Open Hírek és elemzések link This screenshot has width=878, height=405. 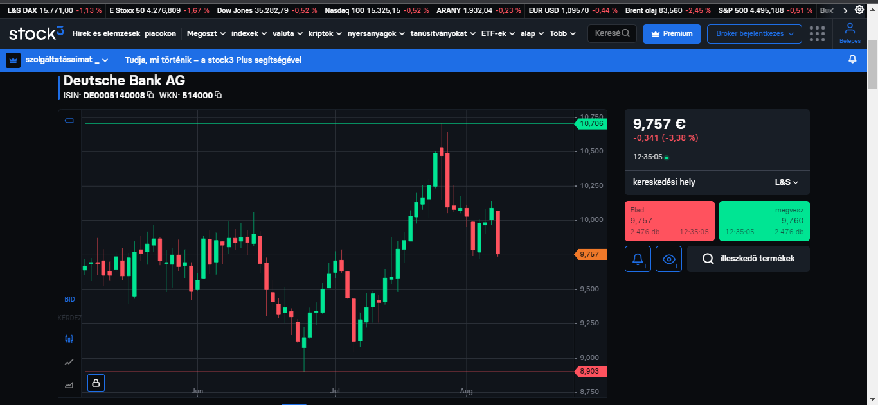pyautogui.click(x=106, y=33)
